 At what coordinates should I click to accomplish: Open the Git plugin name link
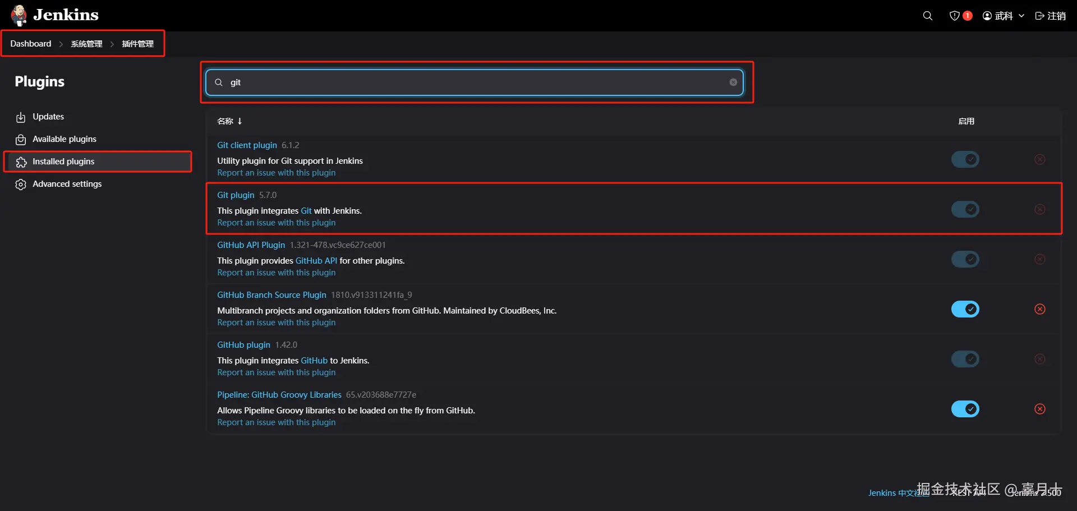pos(236,195)
